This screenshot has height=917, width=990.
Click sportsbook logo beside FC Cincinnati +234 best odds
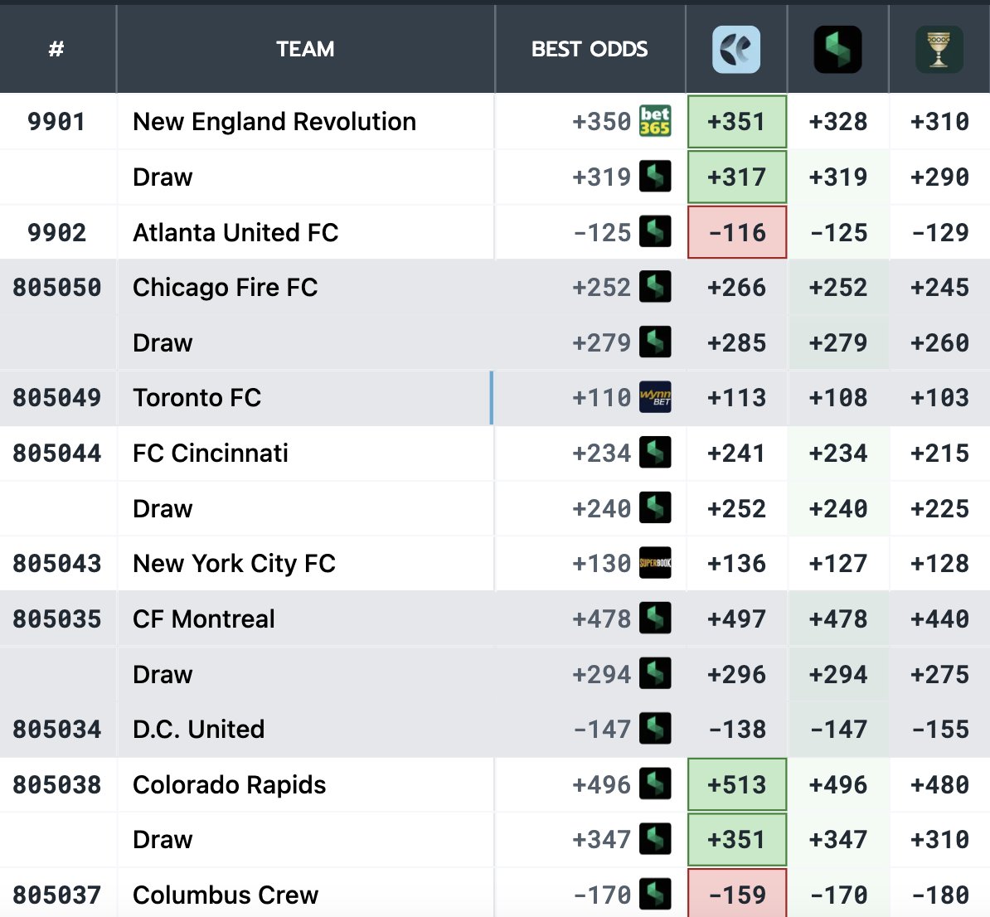(x=655, y=453)
